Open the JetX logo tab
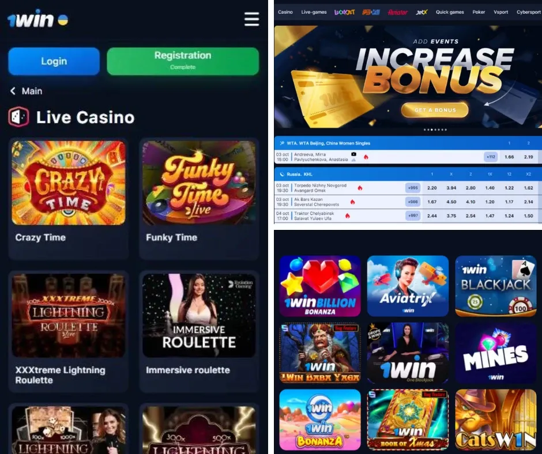 coord(421,12)
